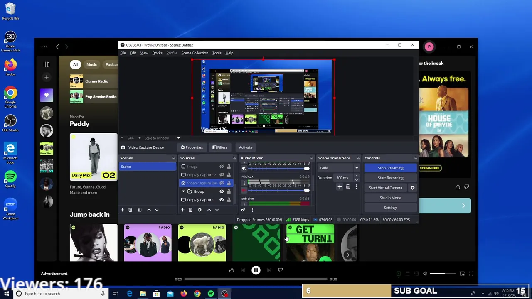Toggle visibility of Video Capture Device source
Screen dimensions: 532x299
pyautogui.click(x=222, y=183)
